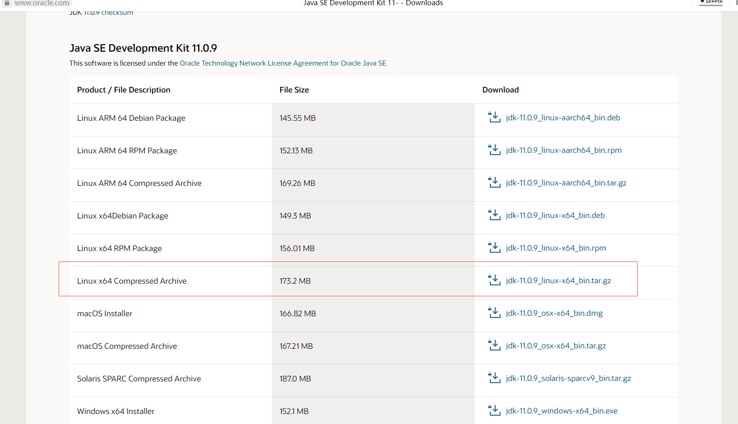Click the page title 'Java SE Development Kit 11- - Downloads'
This screenshot has width=738, height=424.
point(373,3)
